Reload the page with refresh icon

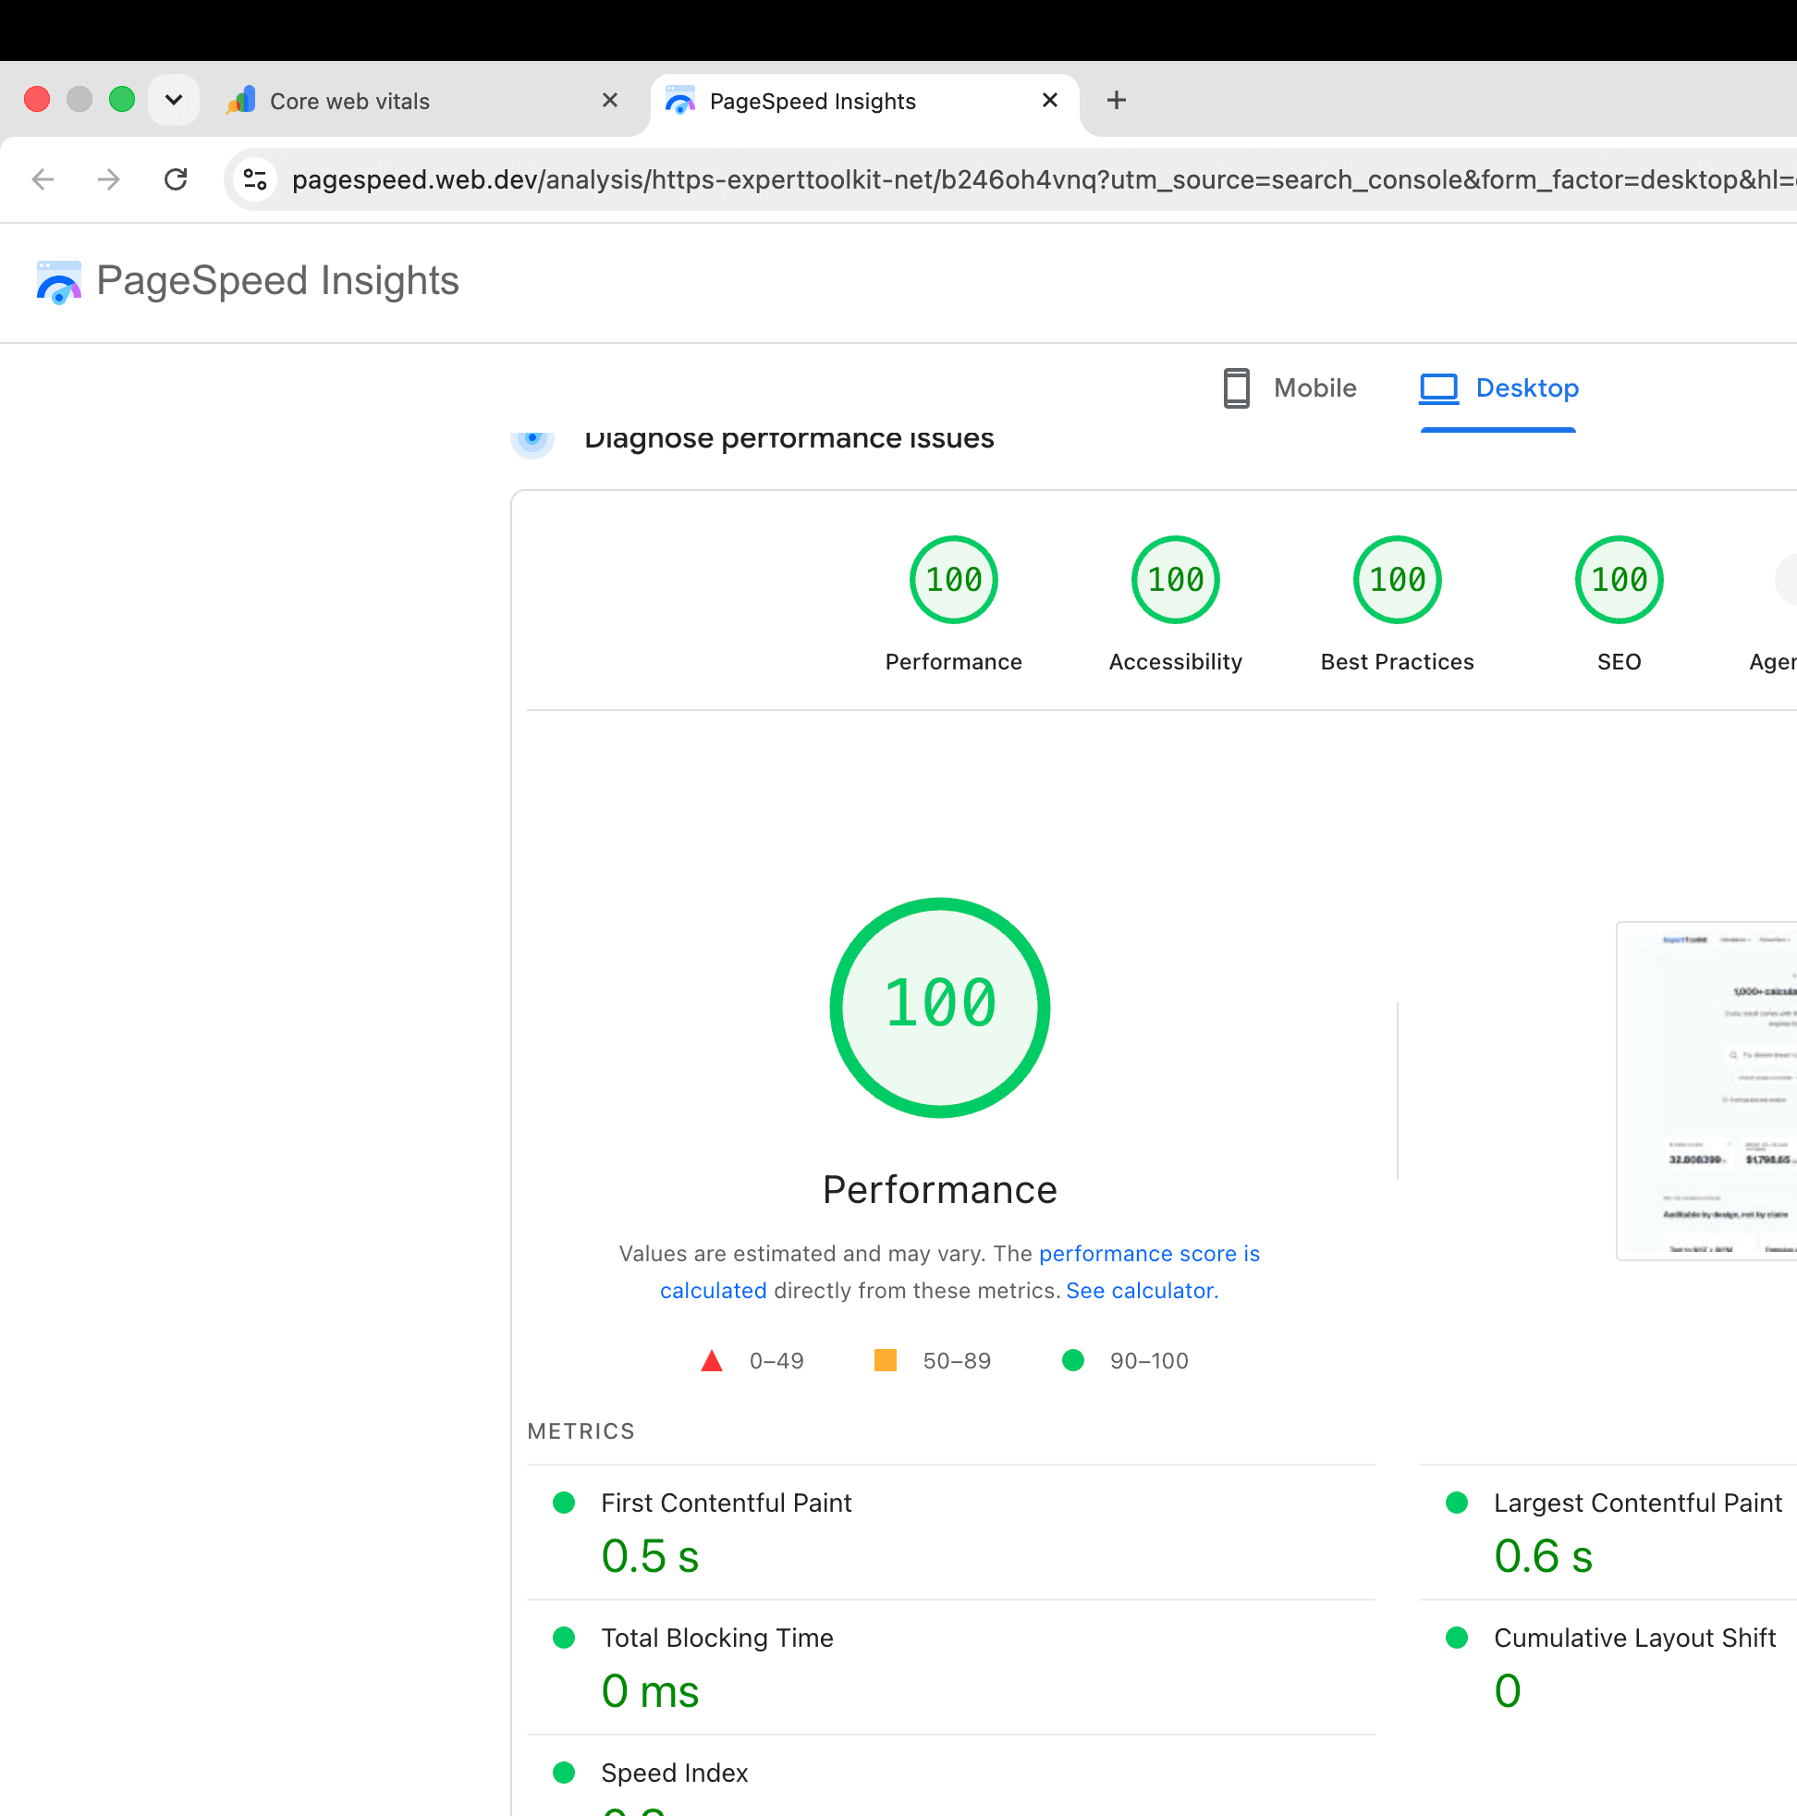176,178
